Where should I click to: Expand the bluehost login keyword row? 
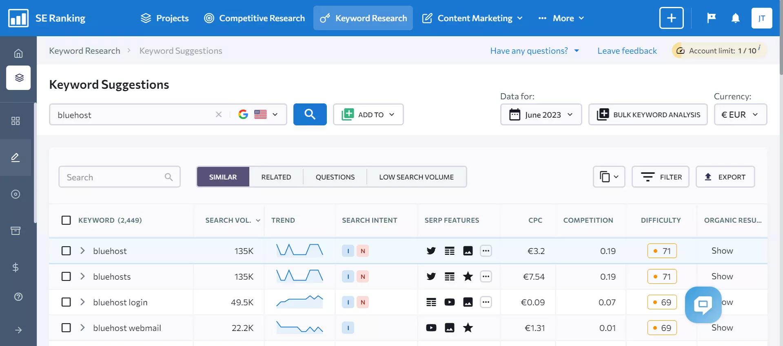[82, 302]
